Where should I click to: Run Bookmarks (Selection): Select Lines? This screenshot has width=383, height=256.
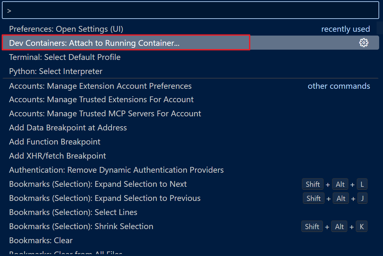point(73,212)
